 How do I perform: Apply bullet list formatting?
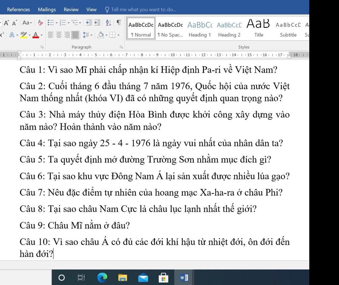click(51, 22)
